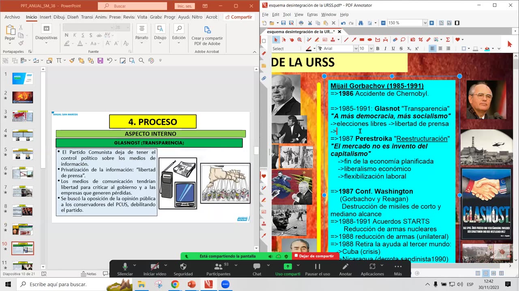
Task: Pick the filled rectangle shape tool
Action: tap(362, 40)
